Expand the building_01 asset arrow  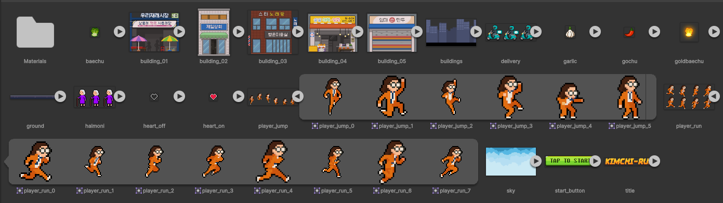179,32
